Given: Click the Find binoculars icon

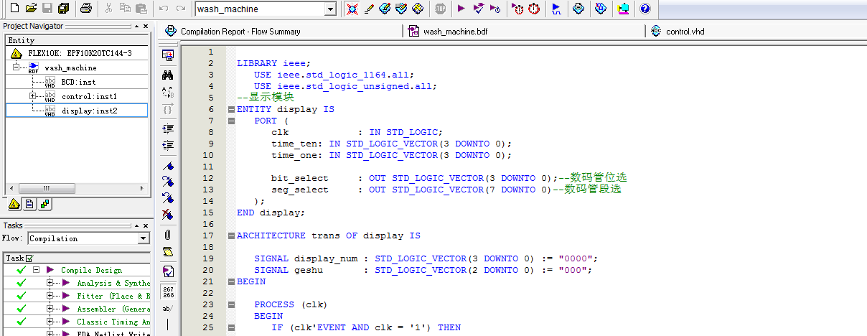Looking at the screenshot, I should tap(167, 74).
